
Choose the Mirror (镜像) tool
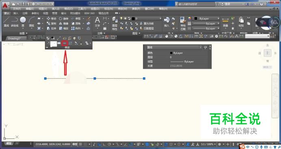pos(63,23)
